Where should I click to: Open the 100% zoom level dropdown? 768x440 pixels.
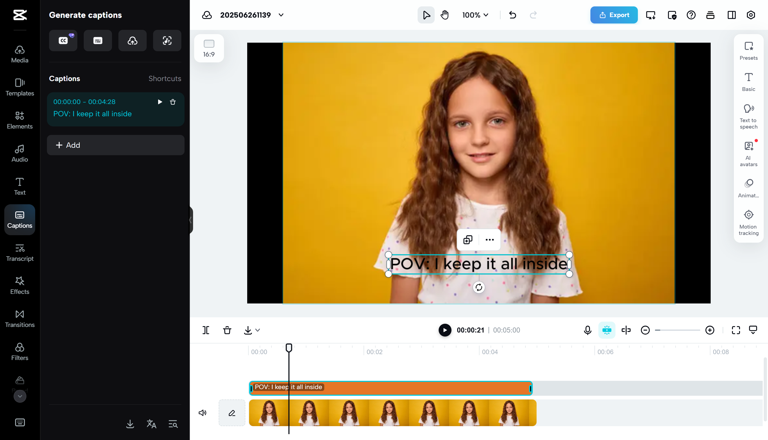(x=475, y=15)
